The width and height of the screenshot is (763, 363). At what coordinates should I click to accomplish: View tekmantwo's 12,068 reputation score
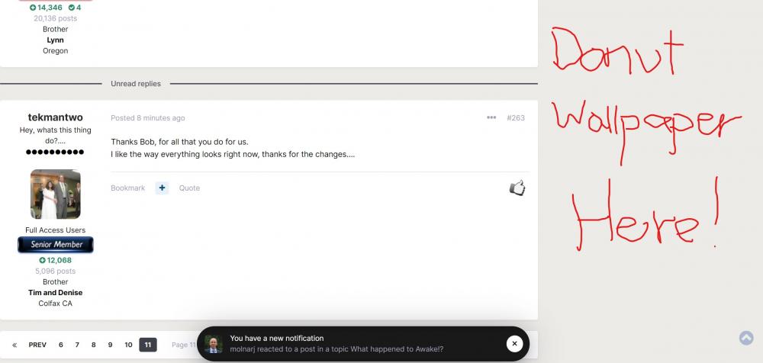pos(56,260)
